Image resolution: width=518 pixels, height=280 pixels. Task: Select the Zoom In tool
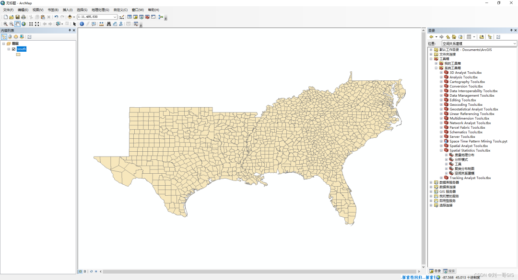tap(5, 24)
